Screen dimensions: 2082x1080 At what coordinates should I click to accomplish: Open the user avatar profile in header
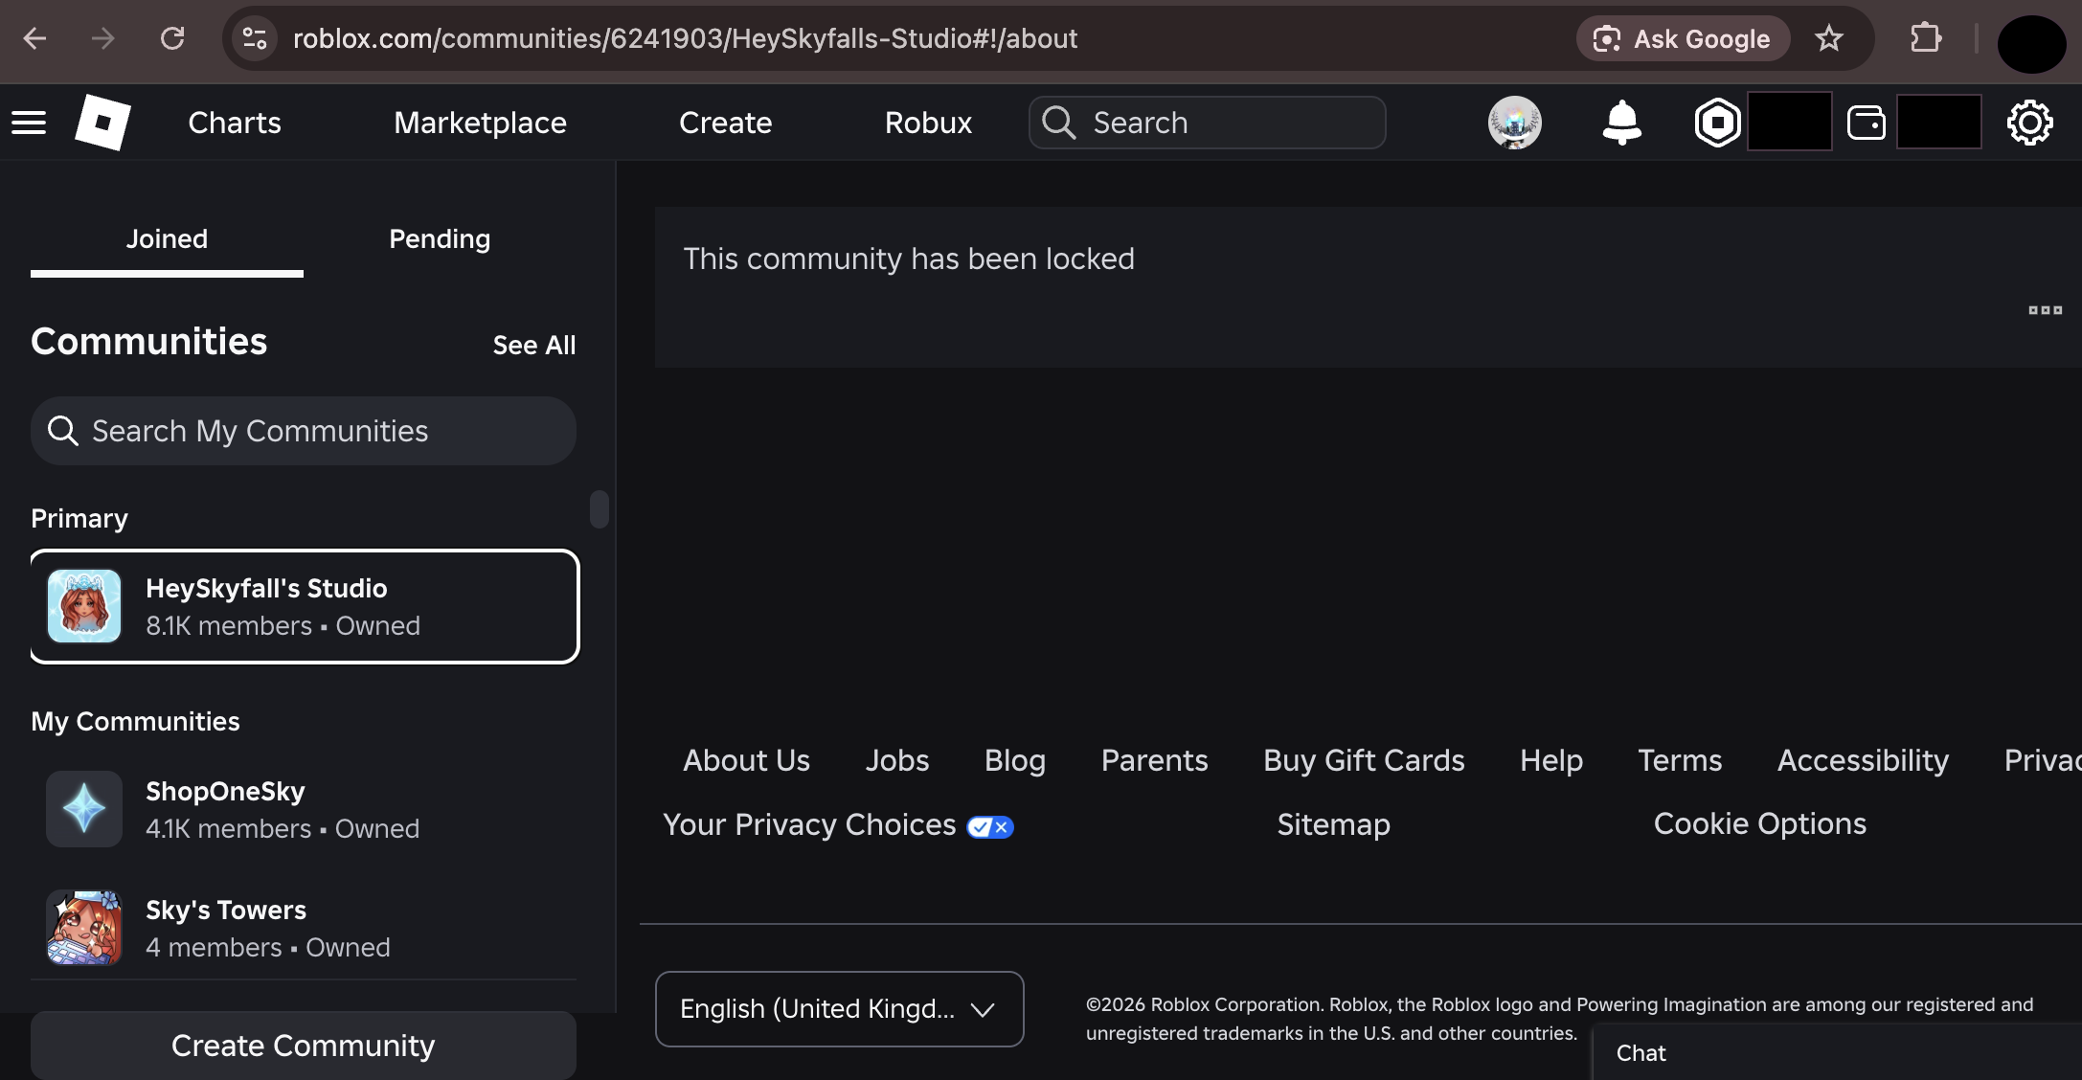[1514, 123]
